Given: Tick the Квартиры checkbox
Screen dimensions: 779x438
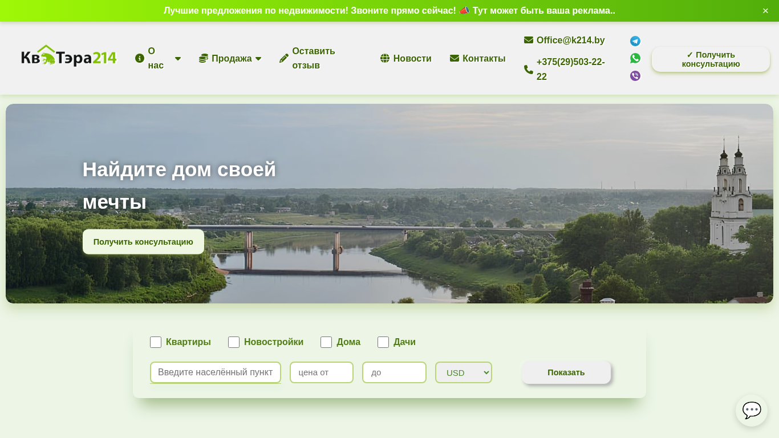Looking at the screenshot, I should click(x=156, y=342).
